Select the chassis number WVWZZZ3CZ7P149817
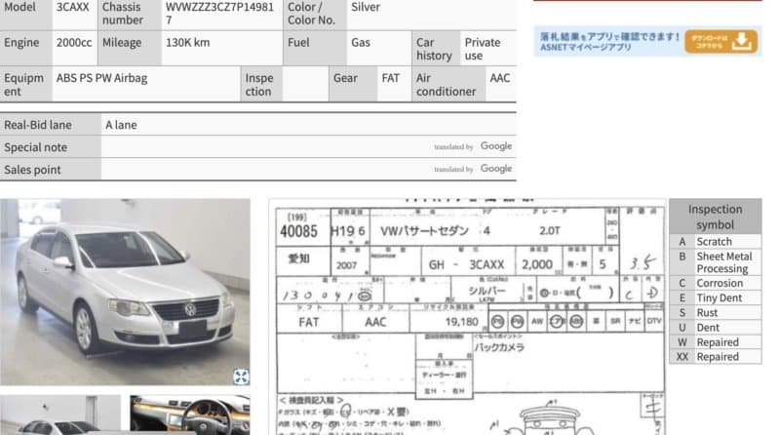The image size is (780, 435). 219,14
